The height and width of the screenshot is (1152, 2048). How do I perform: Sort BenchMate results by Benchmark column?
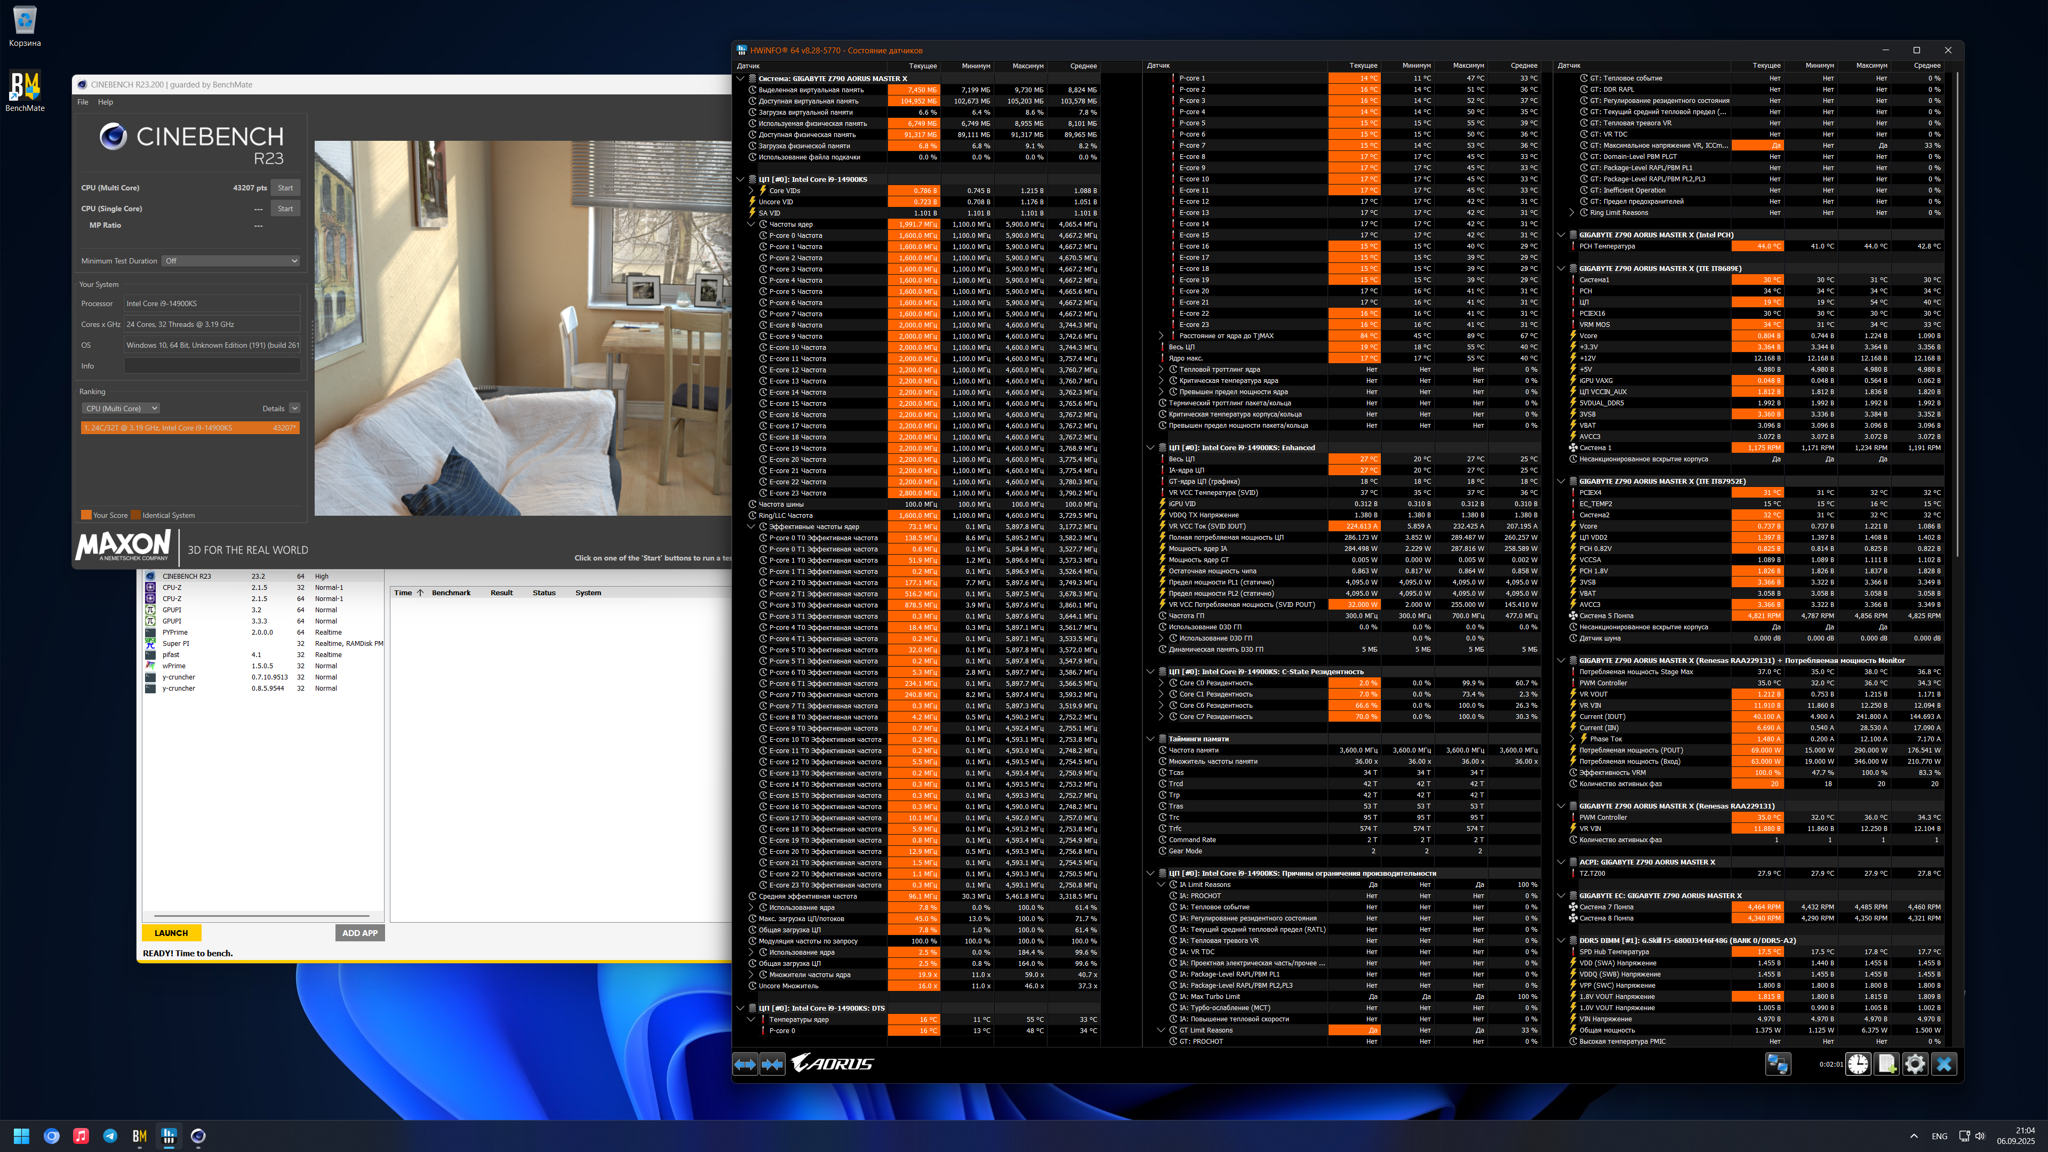tap(452, 593)
